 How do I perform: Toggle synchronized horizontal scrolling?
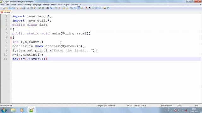point(67,8)
